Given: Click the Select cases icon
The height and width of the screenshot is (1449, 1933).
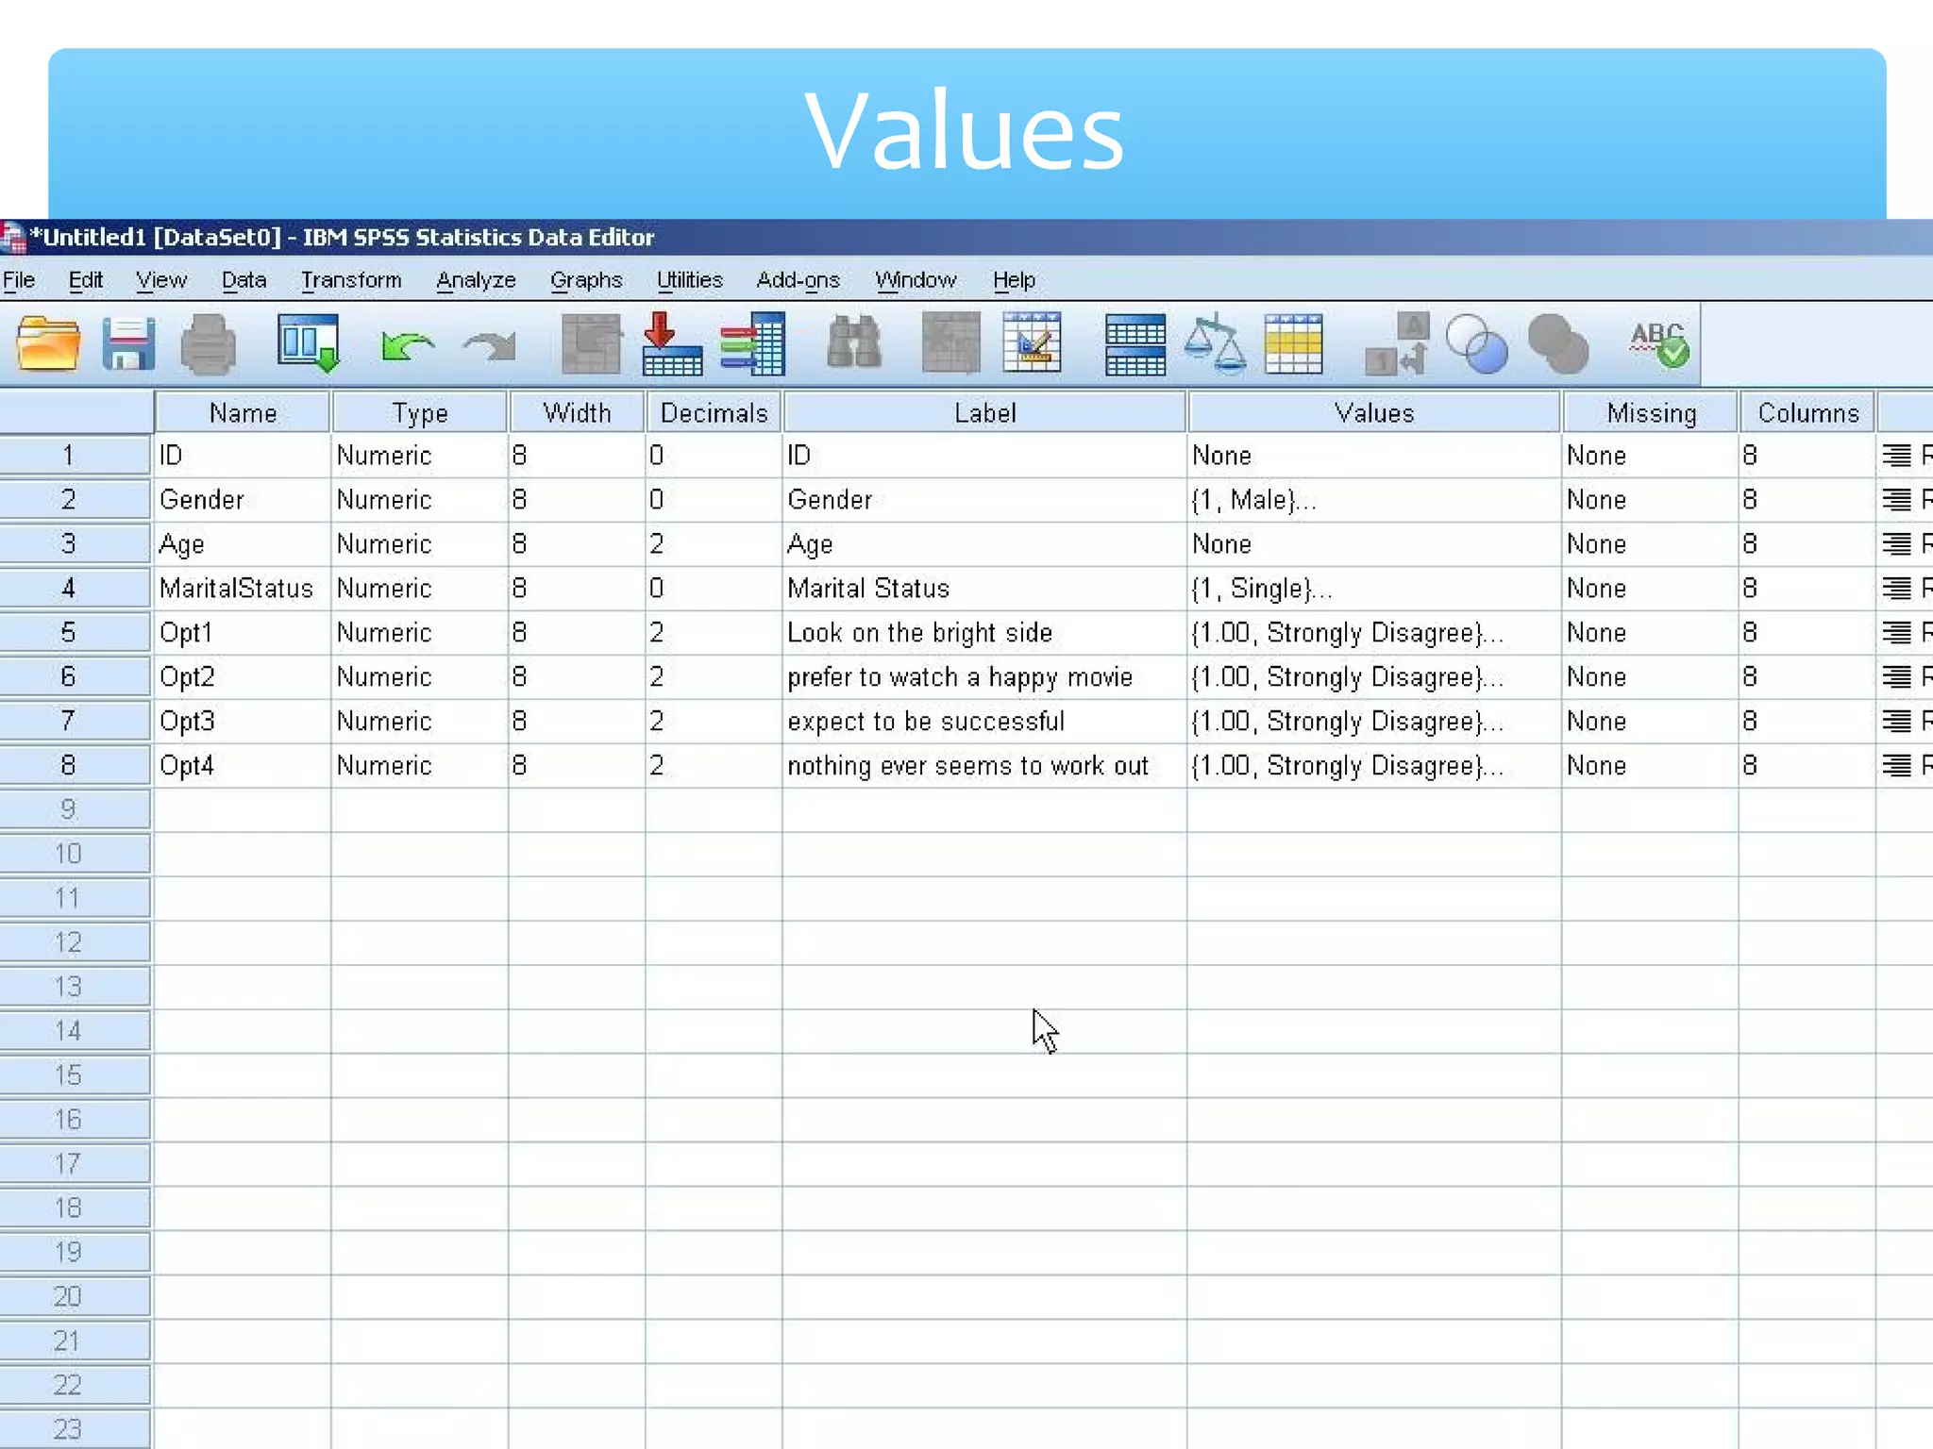Looking at the screenshot, I should 1293,344.
